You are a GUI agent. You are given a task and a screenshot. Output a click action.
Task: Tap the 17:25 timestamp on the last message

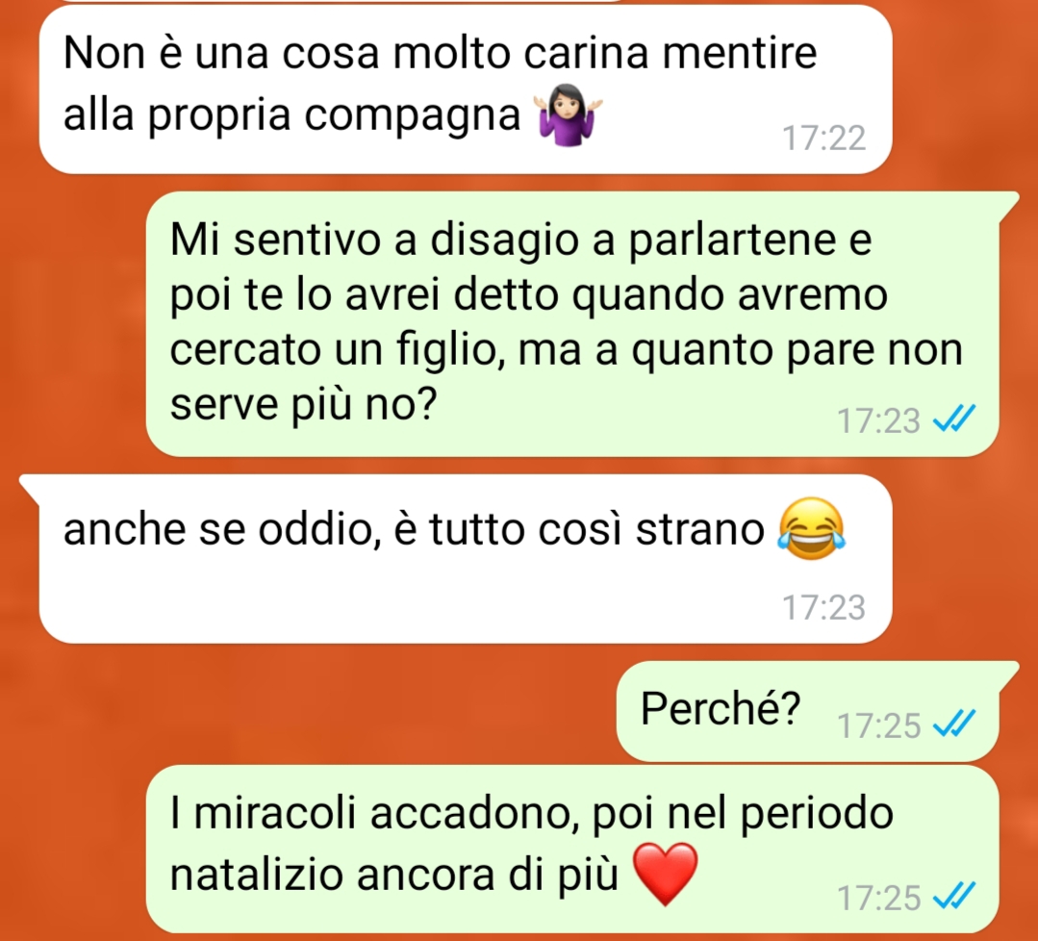point(878,898)
